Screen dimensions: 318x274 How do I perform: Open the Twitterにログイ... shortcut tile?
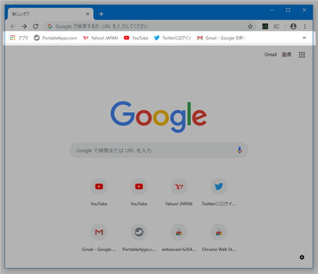[218, 192]
